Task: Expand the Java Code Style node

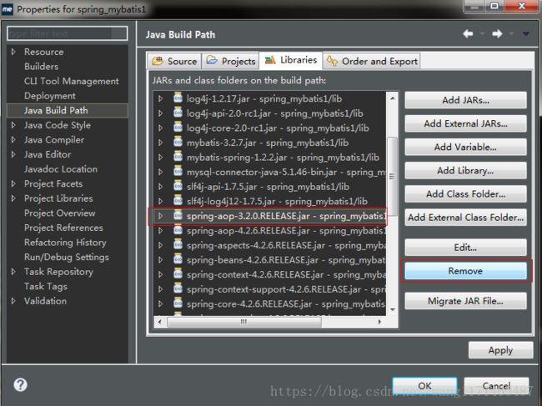Action: tap(13, 125)
